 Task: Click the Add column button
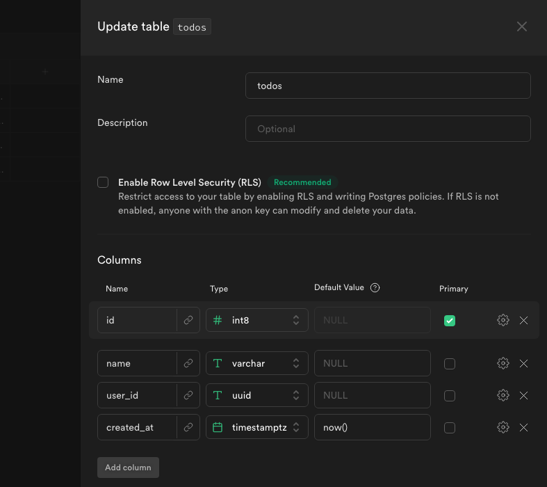[x=128, y=468]
